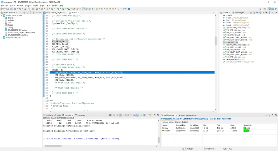Click the Build hammer icon in the toolbar

pos(20,9)
